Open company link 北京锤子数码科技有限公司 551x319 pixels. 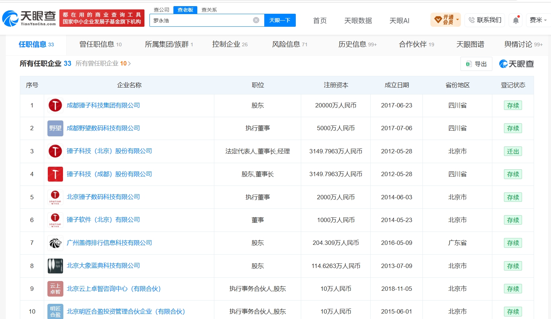[x=103, y=197]
